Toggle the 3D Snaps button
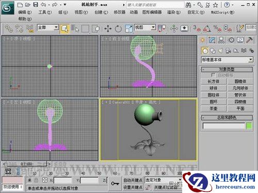Viewport: 258px width, 193px height. pos(197,28)
